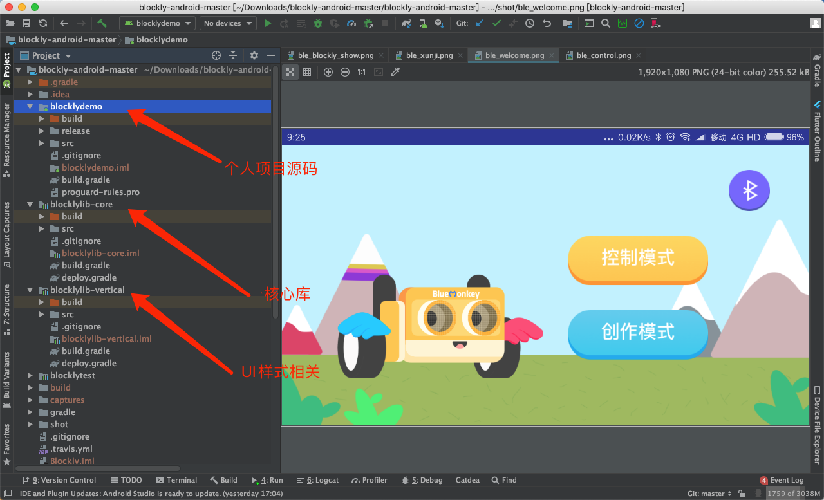Click the Open file toolbar icon
824x500 pixels.
click(10, 23)
